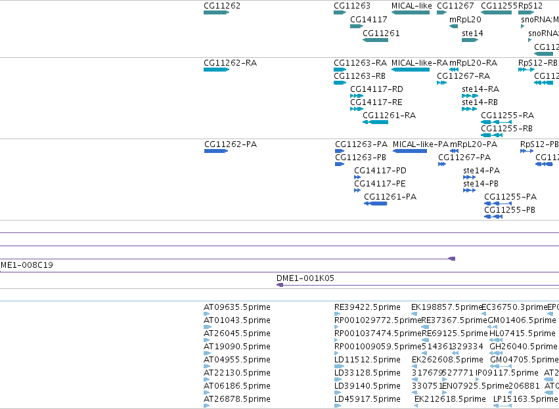Click the RpS12-PB protein label
The width and height of the screenshot is (559, 409).
click(539, 144)
